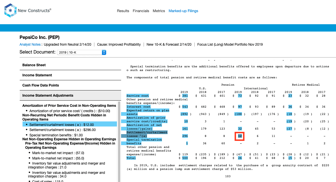Expand the Cash Flow Data Points section
336x182 pixels.
tap(70, 85)
